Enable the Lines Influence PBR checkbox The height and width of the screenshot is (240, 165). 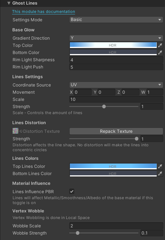(72, 191)
